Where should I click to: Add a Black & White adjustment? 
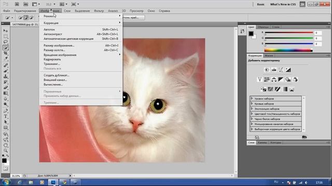point(281,80)
